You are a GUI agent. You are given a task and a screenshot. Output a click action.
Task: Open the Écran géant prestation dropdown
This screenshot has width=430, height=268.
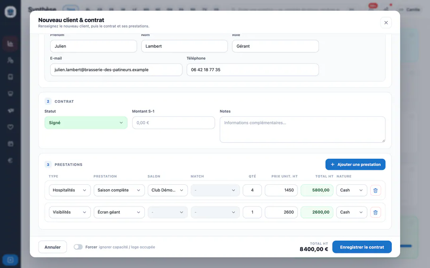click(119, 212)
